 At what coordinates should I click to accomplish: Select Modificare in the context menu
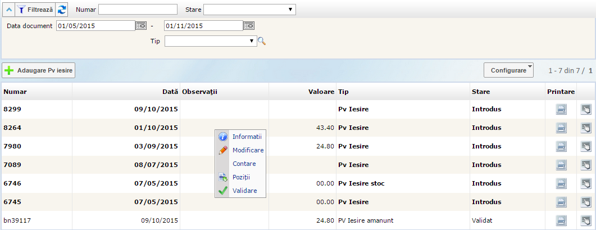pyautogui.click(x=248, y=150)
